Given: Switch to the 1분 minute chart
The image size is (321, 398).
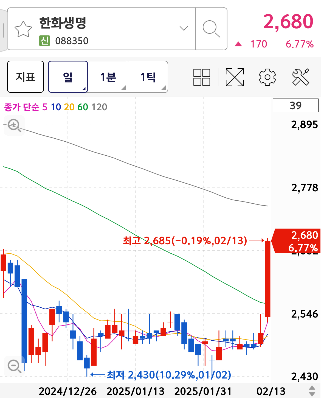Looking at the screenshot, I should pos(108,77).
